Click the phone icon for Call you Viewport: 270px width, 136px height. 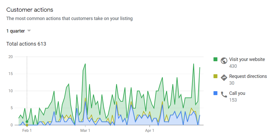(224, 95)
